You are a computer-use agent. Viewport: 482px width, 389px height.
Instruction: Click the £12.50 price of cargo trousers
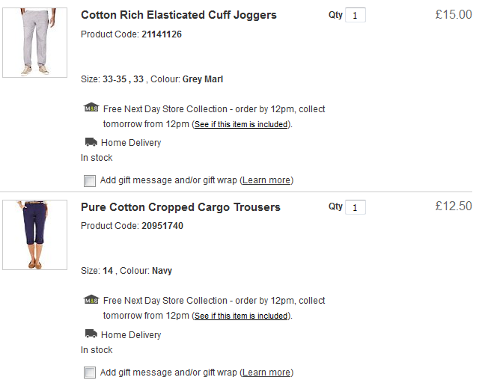(x=453, y=206)
